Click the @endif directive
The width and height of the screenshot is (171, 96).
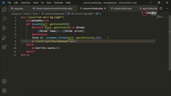coord(30,51)
